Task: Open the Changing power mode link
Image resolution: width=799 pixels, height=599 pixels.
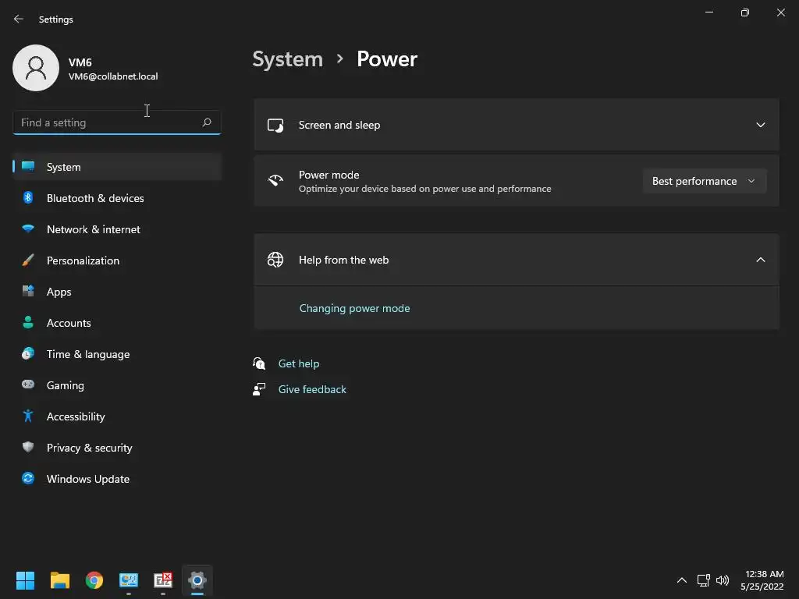Action: (355, 308)
